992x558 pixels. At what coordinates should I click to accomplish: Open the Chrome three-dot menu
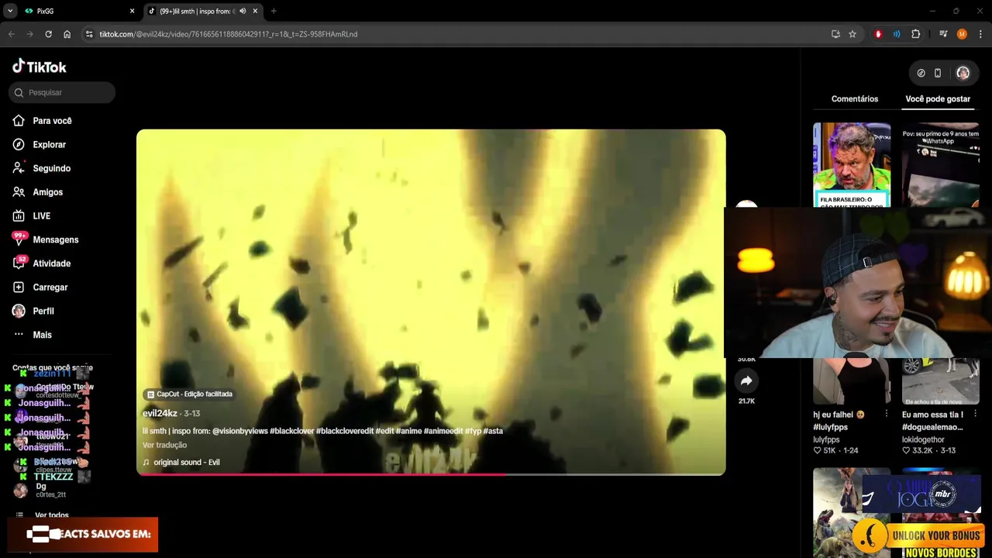click(x=980, y=34)
